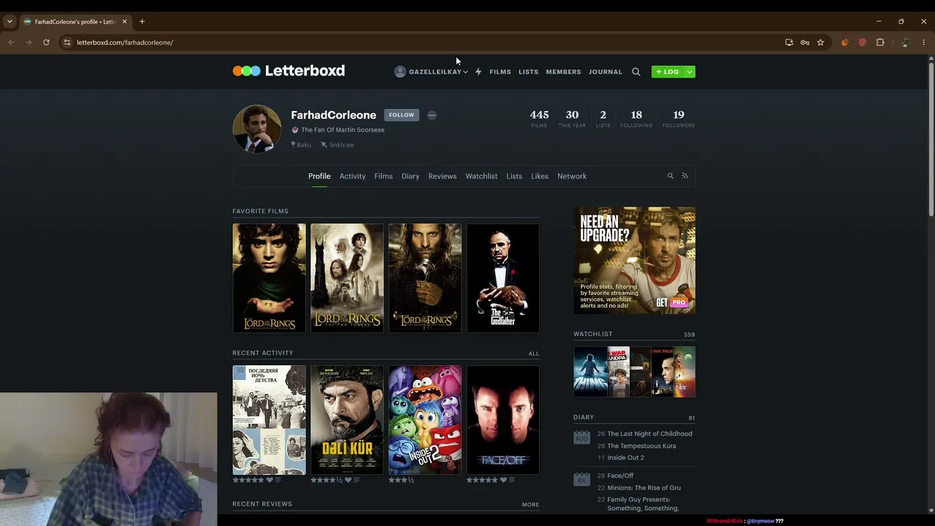Expand the GAZELLEILKAY account dropdown
Screen dimensions: 935x526
tap(431, 72)
